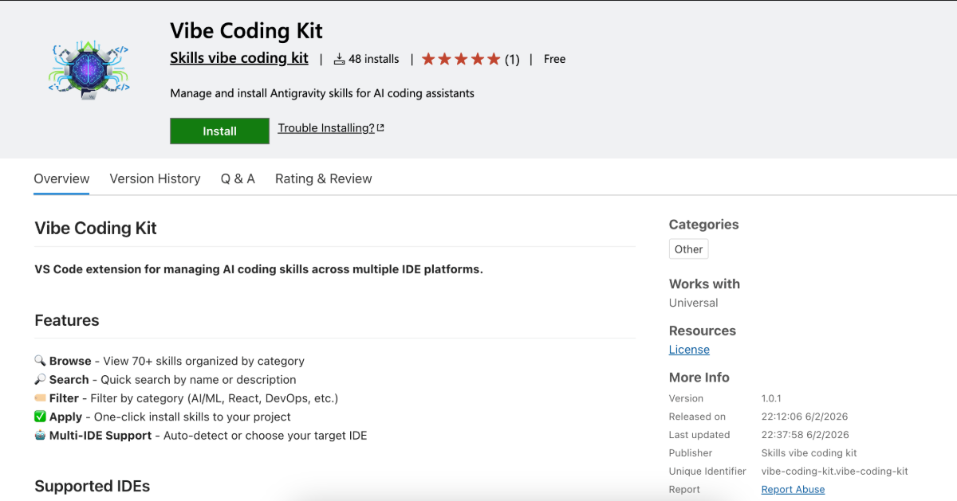
Task: Click the Search feature line
Action: [165, 379]
